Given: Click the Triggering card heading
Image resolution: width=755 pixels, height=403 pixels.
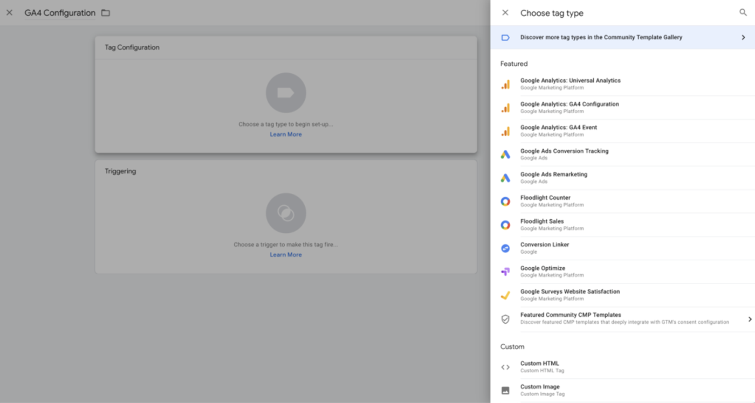Looking at the screenshot, I should pyautogui.click(x=120, y=171).
